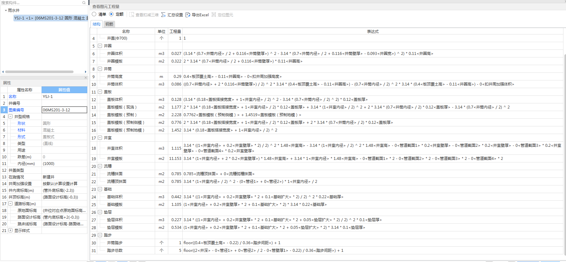Select the 垫层模板 row

326,228
